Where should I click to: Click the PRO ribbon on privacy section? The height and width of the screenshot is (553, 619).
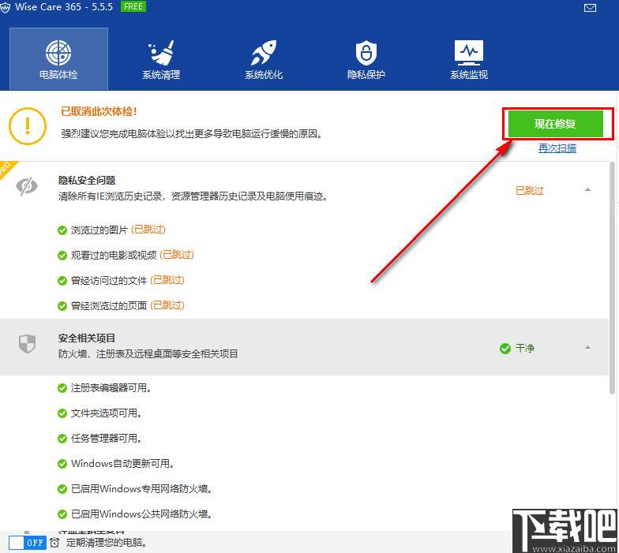tap(6, 169)
